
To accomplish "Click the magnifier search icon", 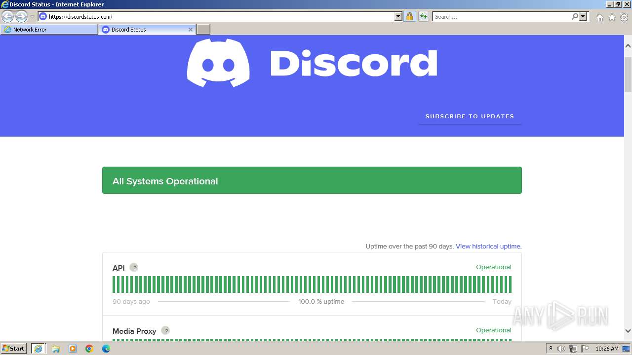I will [575, 16].
